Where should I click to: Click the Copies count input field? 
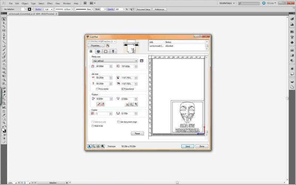(102, 114)
